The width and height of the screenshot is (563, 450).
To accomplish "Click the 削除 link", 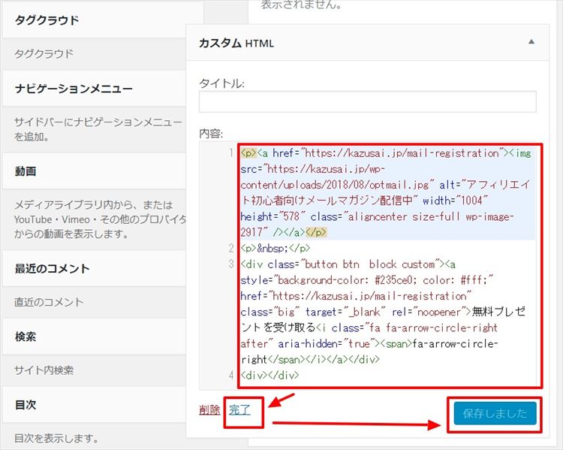I will [x=209, y=409].
